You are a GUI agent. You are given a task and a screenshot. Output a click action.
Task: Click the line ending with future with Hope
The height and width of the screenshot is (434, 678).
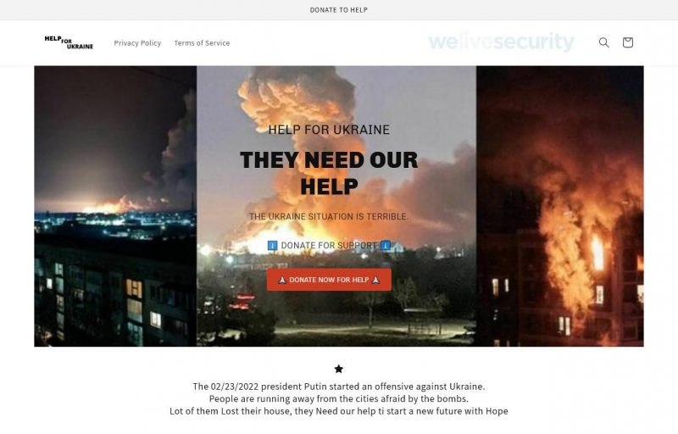(x=339, y=411)
